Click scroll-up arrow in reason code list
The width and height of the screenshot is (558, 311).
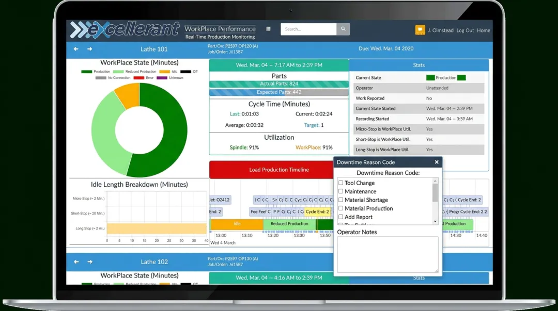tap(435, 181)
